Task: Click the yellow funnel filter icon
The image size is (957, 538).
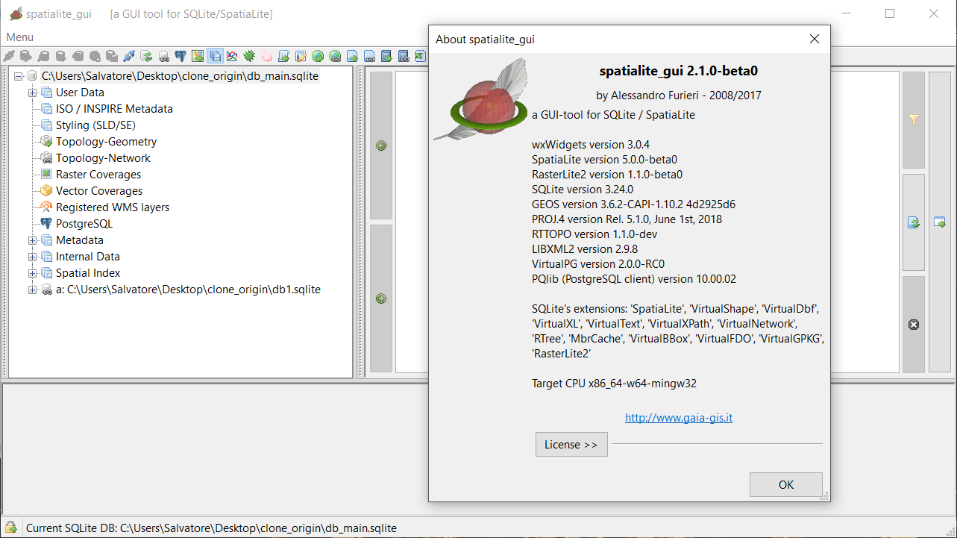Action: 913,120
